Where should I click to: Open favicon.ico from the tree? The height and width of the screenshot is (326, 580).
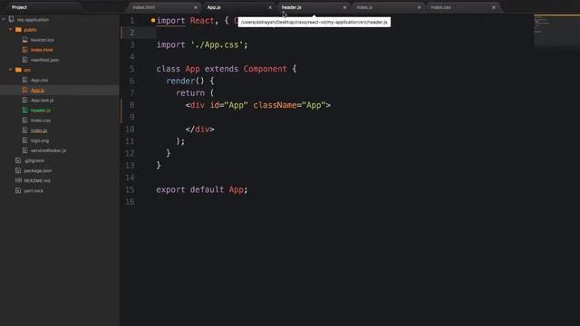43,40
